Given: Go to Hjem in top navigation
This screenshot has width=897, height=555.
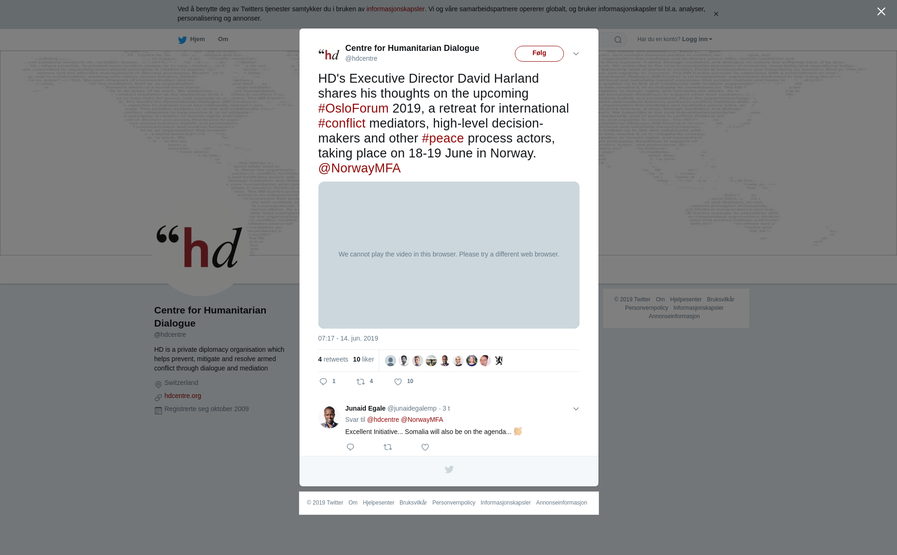Looking at the screenshot, I should [x=192, y=39].
